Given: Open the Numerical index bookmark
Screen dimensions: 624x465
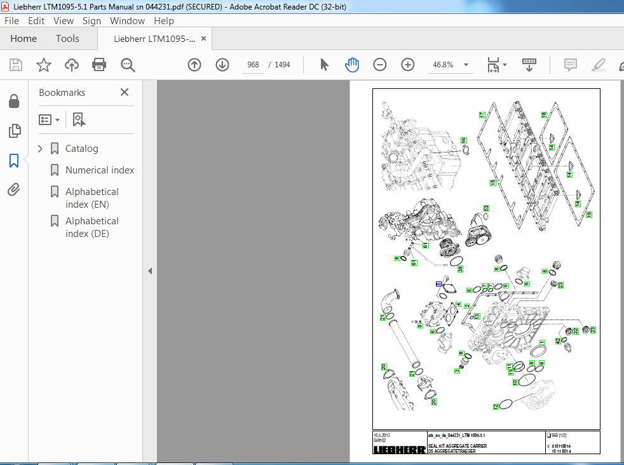Looking at the screenshot, I should tap(100, 170).
